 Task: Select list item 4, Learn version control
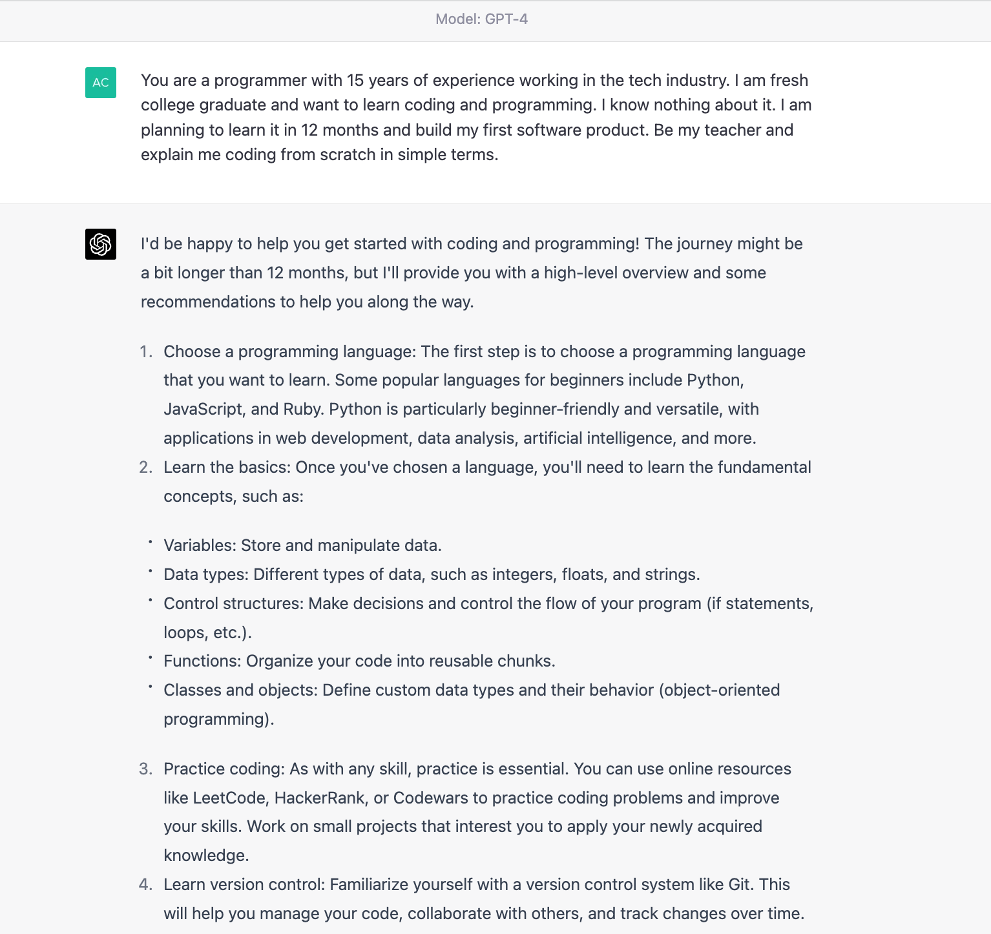coord(477,898)
